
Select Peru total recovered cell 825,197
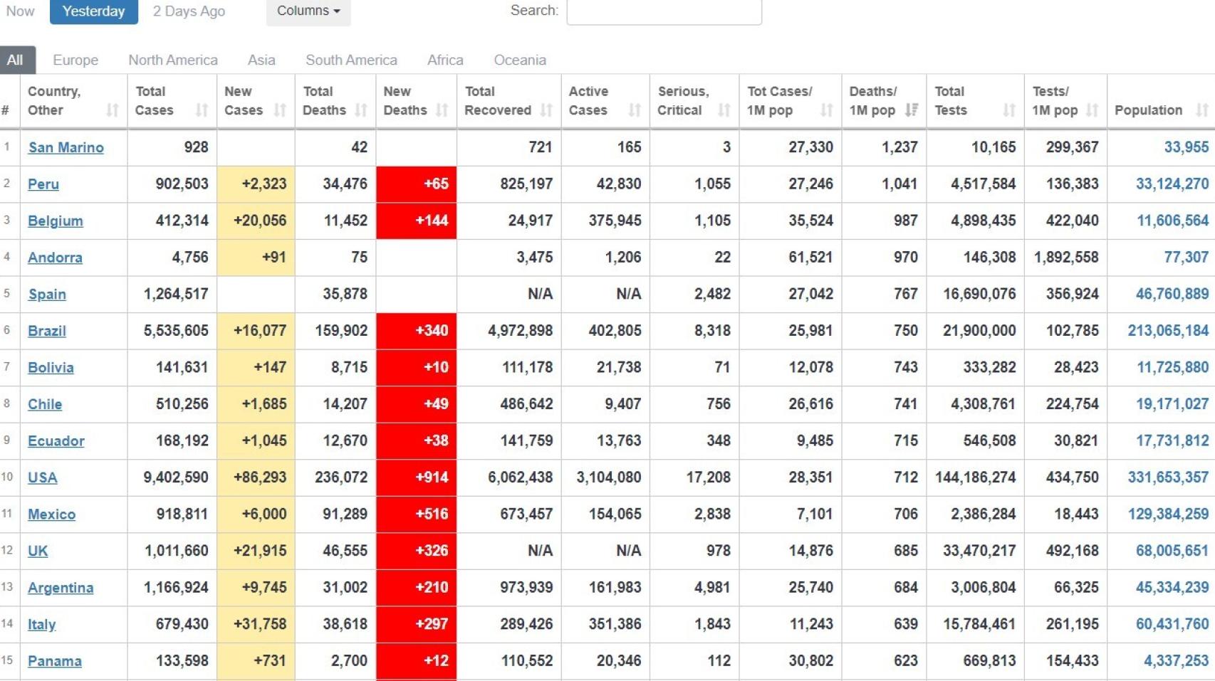509,184
